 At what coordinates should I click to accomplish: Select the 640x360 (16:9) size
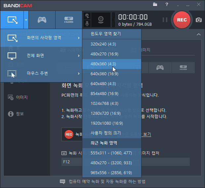click(112, 74)
